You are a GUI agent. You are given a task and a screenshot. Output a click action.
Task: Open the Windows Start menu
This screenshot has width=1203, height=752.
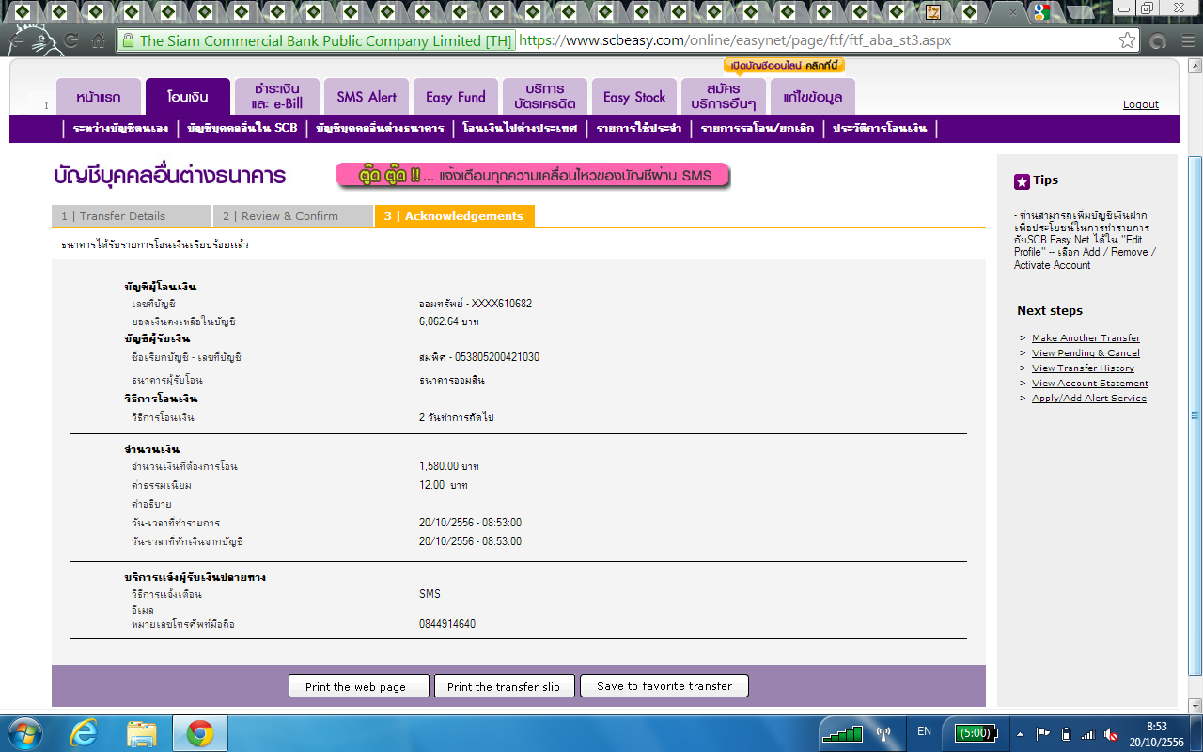(x=24, y=732)
